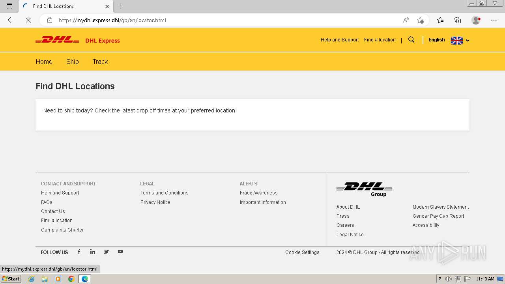
Task: Launch Internet Explorer from taskbar
Action: [x=32, y=279]
